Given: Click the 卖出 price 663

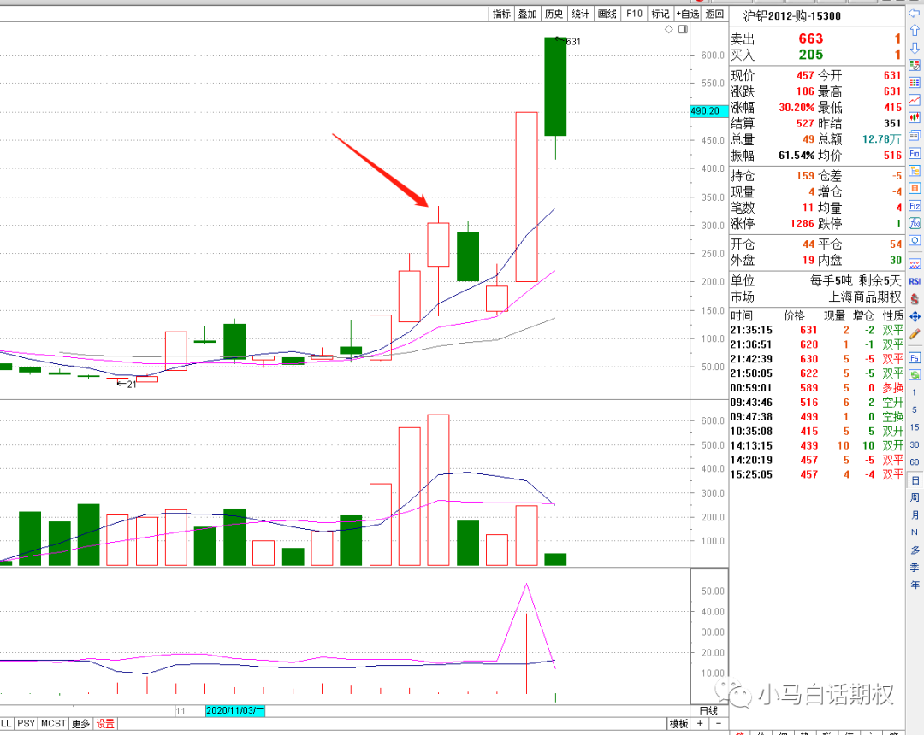Looking at the screenshot, I should click(811, 38).
